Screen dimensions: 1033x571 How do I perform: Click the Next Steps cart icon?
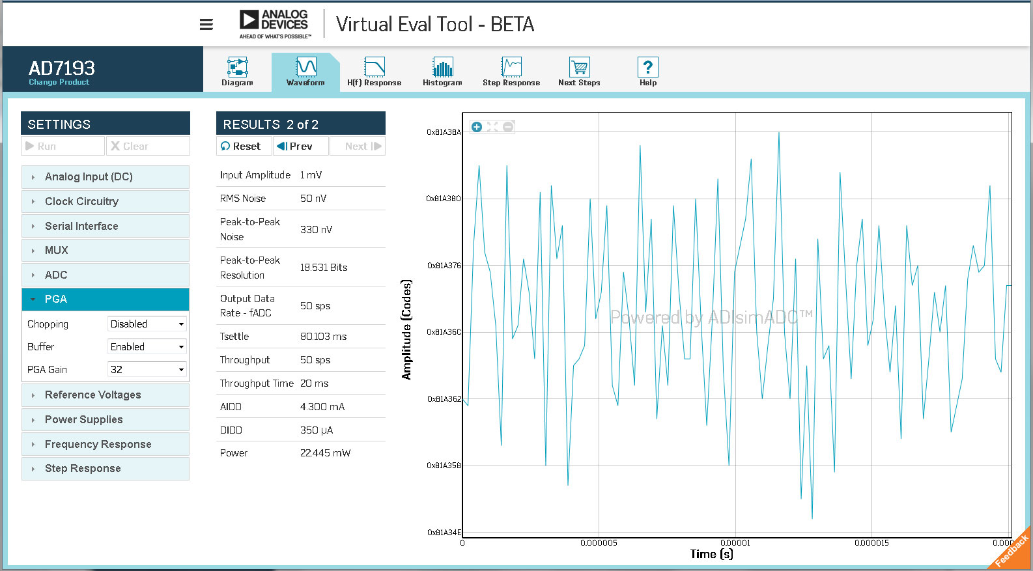point(579,67)
